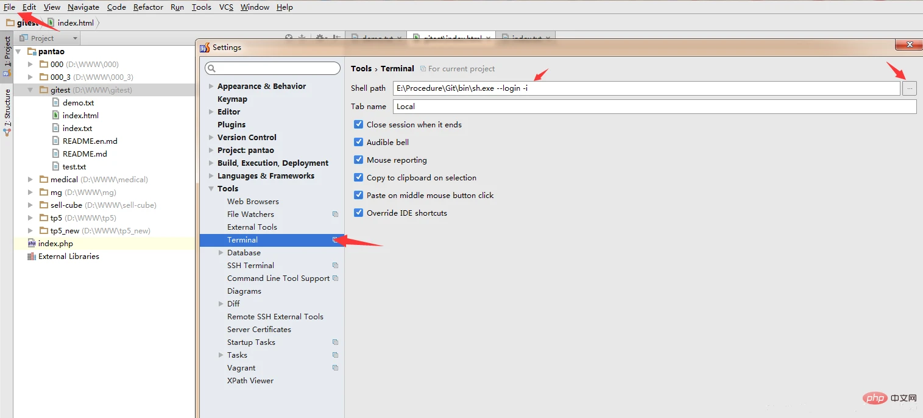Click the browse button beside Shell path
923x418 pixels.
coord(909,88)
